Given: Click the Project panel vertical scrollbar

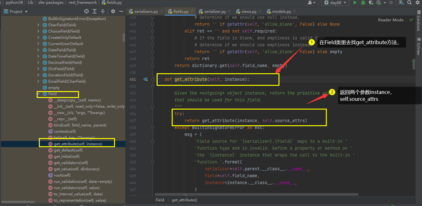Looking at the screenshot, I should pos(124,37).
